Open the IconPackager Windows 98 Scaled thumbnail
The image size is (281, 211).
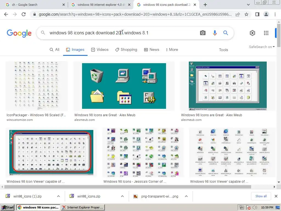pos(37,86)
